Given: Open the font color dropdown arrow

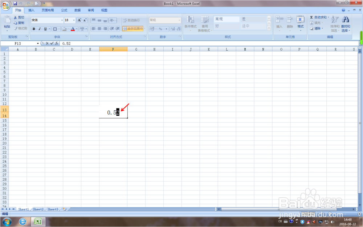Looking at the screenshot, I should [77, 29].
